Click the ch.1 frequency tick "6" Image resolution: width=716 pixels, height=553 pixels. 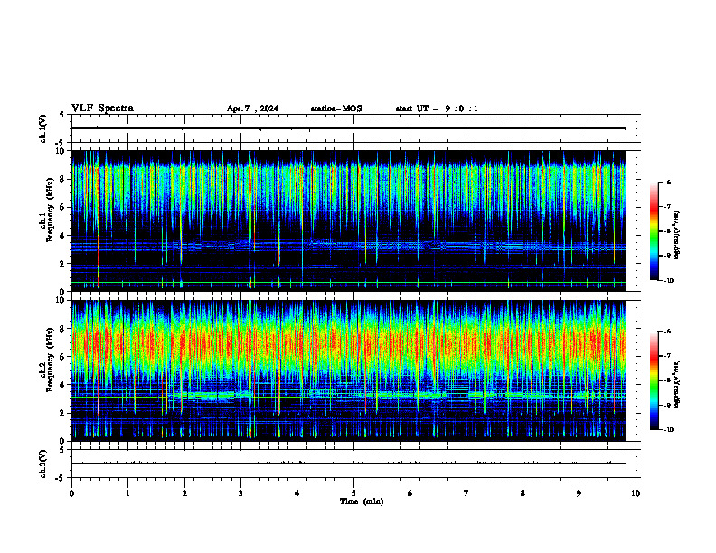pyautogui.click(x=62, y=207)
